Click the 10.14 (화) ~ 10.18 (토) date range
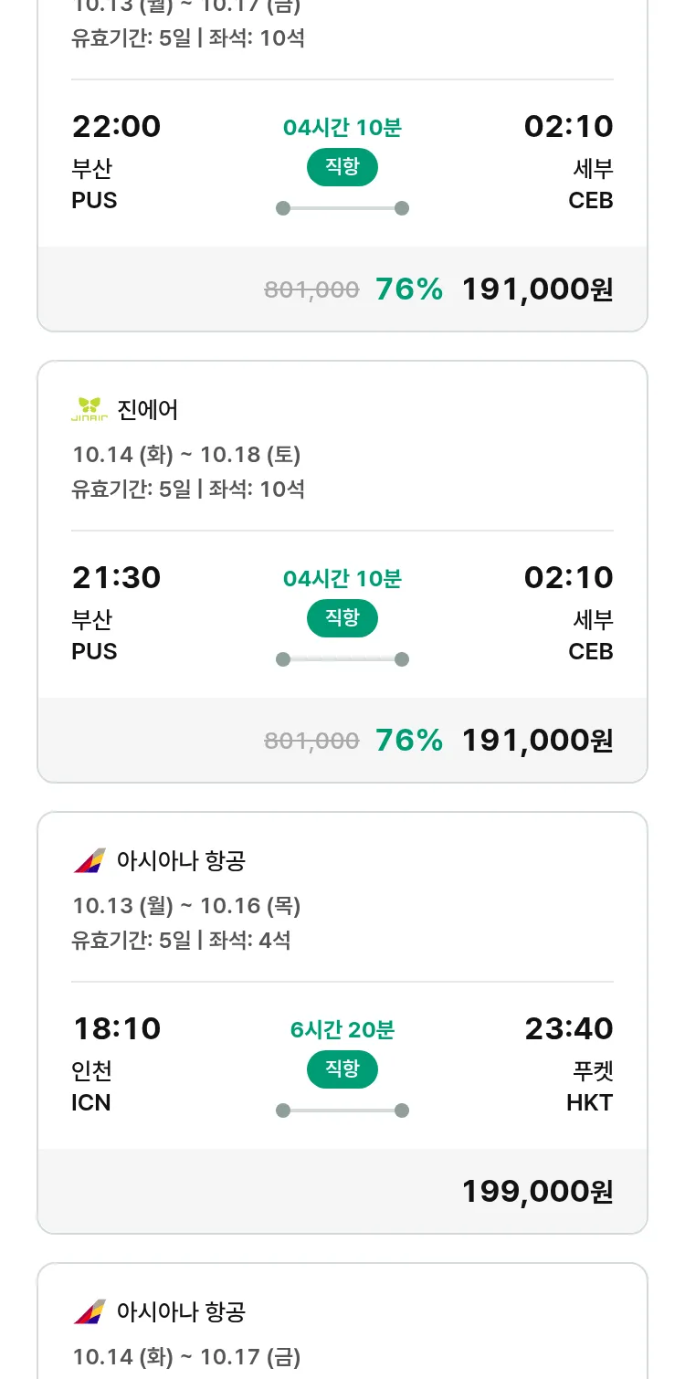This screenshot has width=685, height=1379. pyautogui.click(x=186, y=454)
